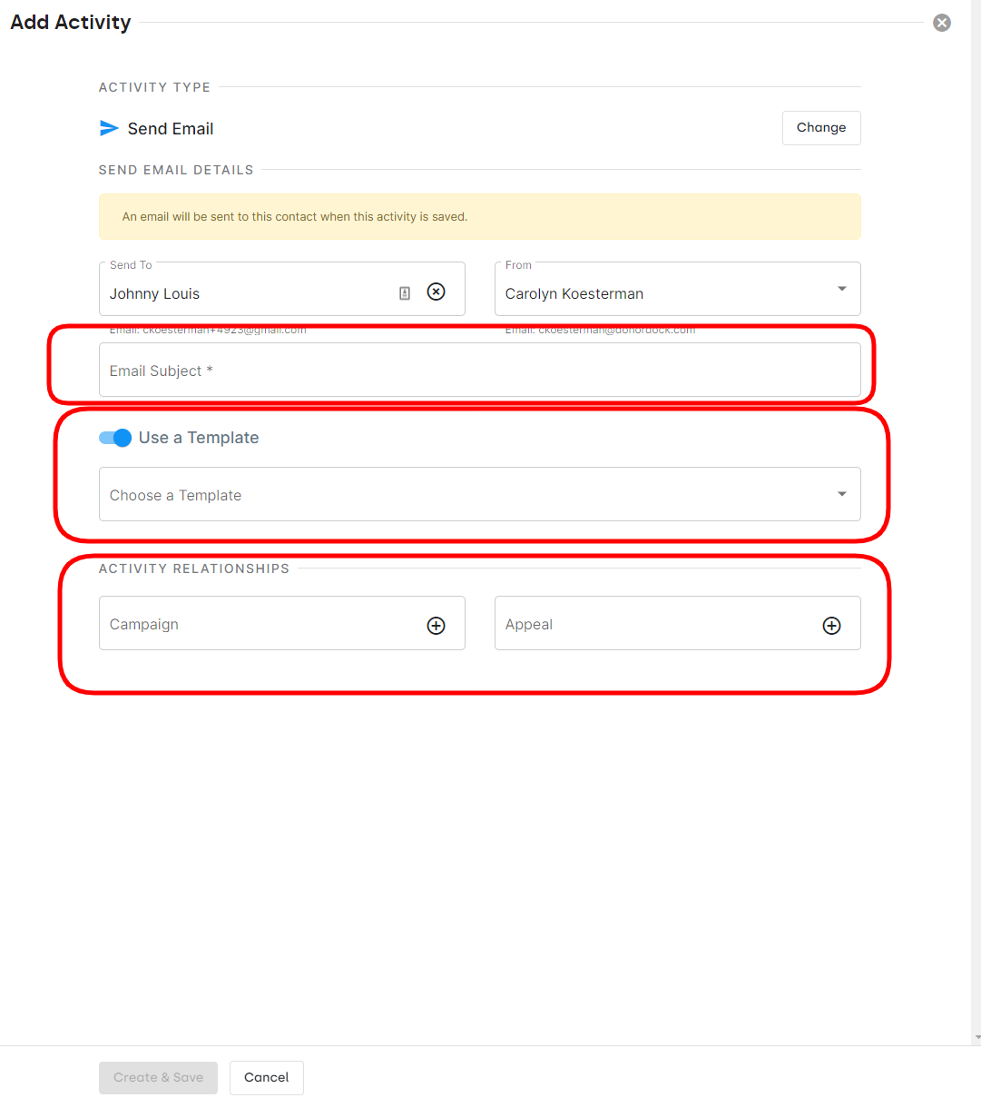Open the contact card icon for Johnny Louis
The image size is (981, 1098).
[405, 292]
